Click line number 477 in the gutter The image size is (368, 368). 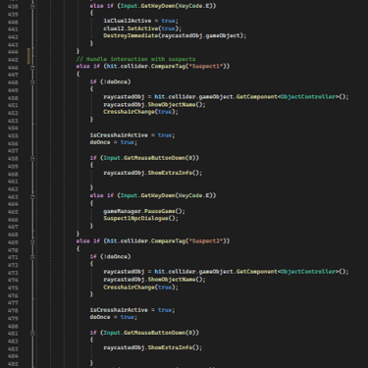13,303
